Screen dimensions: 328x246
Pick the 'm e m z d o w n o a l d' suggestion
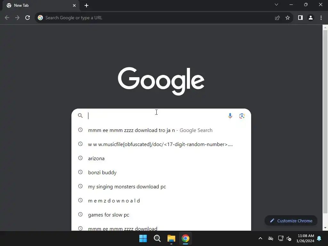pyautogui.click(x=161, y=201)
